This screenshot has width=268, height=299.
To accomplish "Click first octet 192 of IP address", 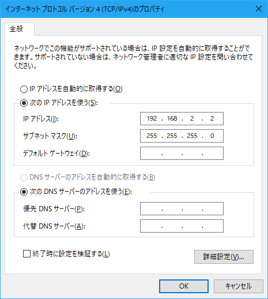I will pos(152,118).
